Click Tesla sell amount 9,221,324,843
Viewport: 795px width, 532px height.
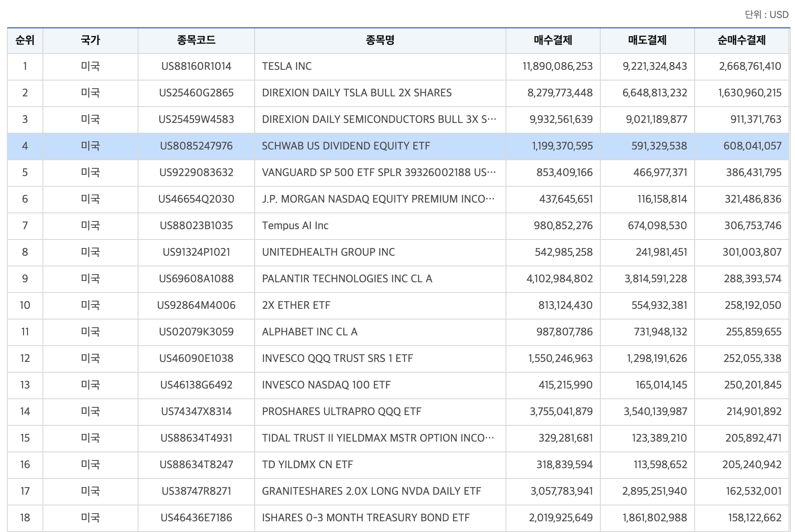pyautogui.click(x=655, y=66)
